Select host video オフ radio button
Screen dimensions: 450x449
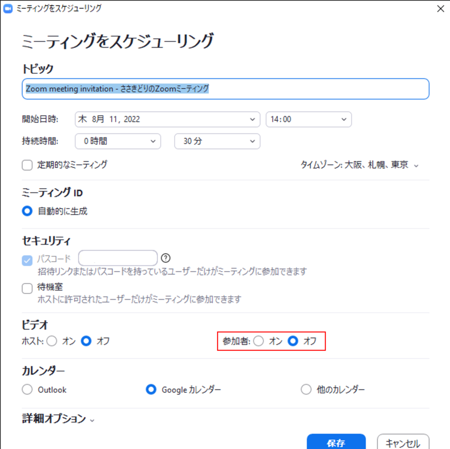[86, 341]
